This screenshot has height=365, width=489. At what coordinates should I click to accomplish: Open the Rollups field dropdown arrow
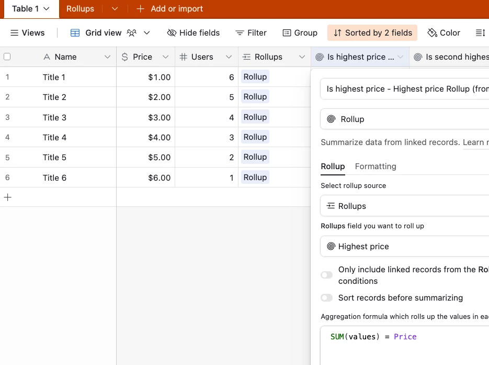coord(302,57)
